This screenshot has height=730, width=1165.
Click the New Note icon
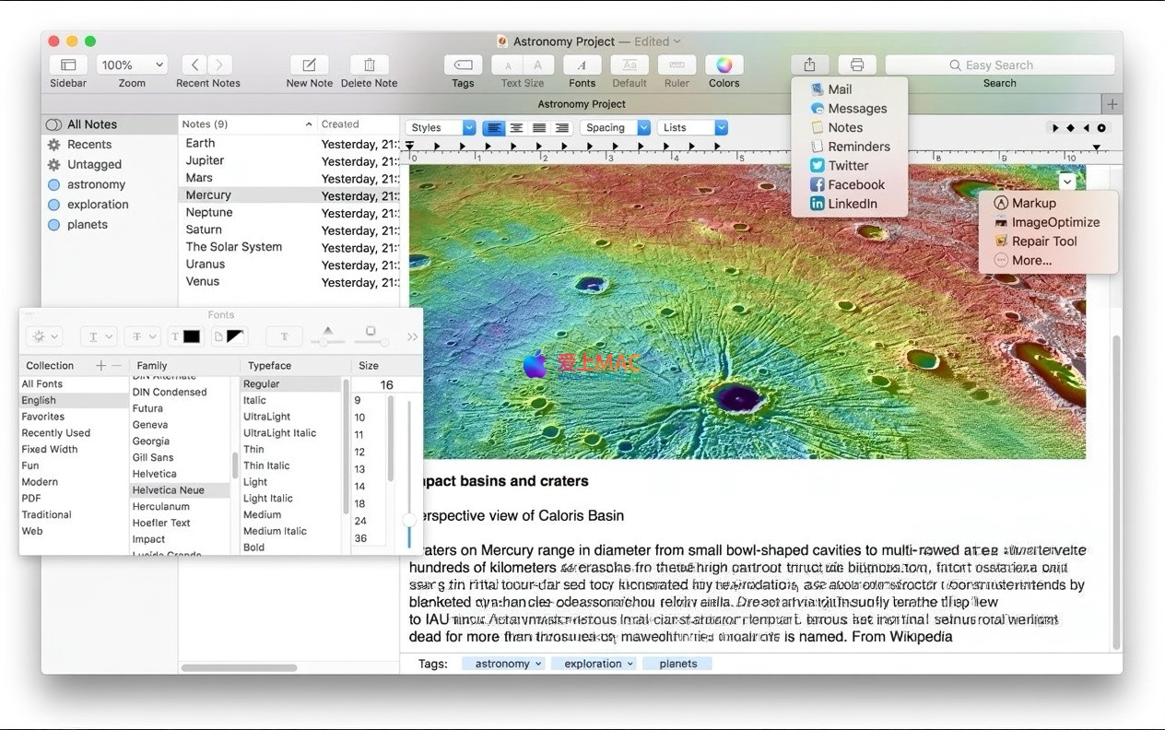point(309,65)
